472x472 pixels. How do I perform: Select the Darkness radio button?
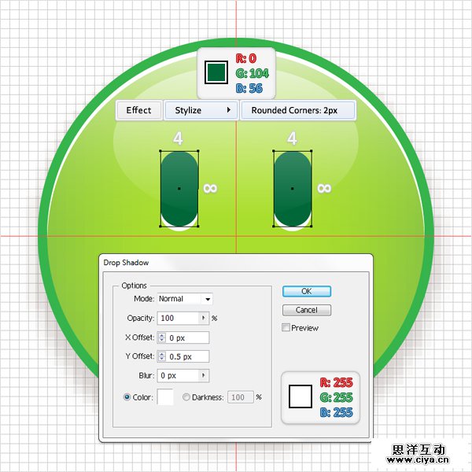coord(186,397)
